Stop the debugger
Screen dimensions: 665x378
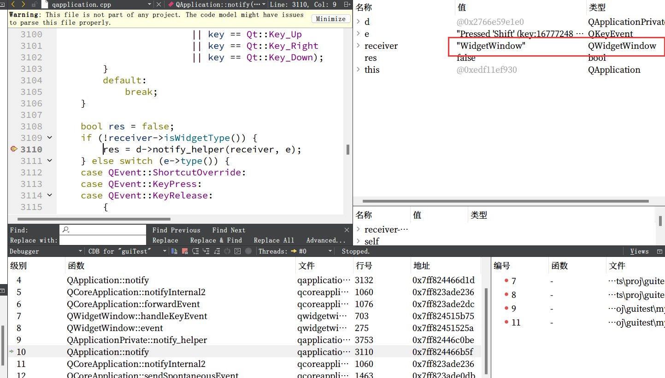tap(185, 251)
